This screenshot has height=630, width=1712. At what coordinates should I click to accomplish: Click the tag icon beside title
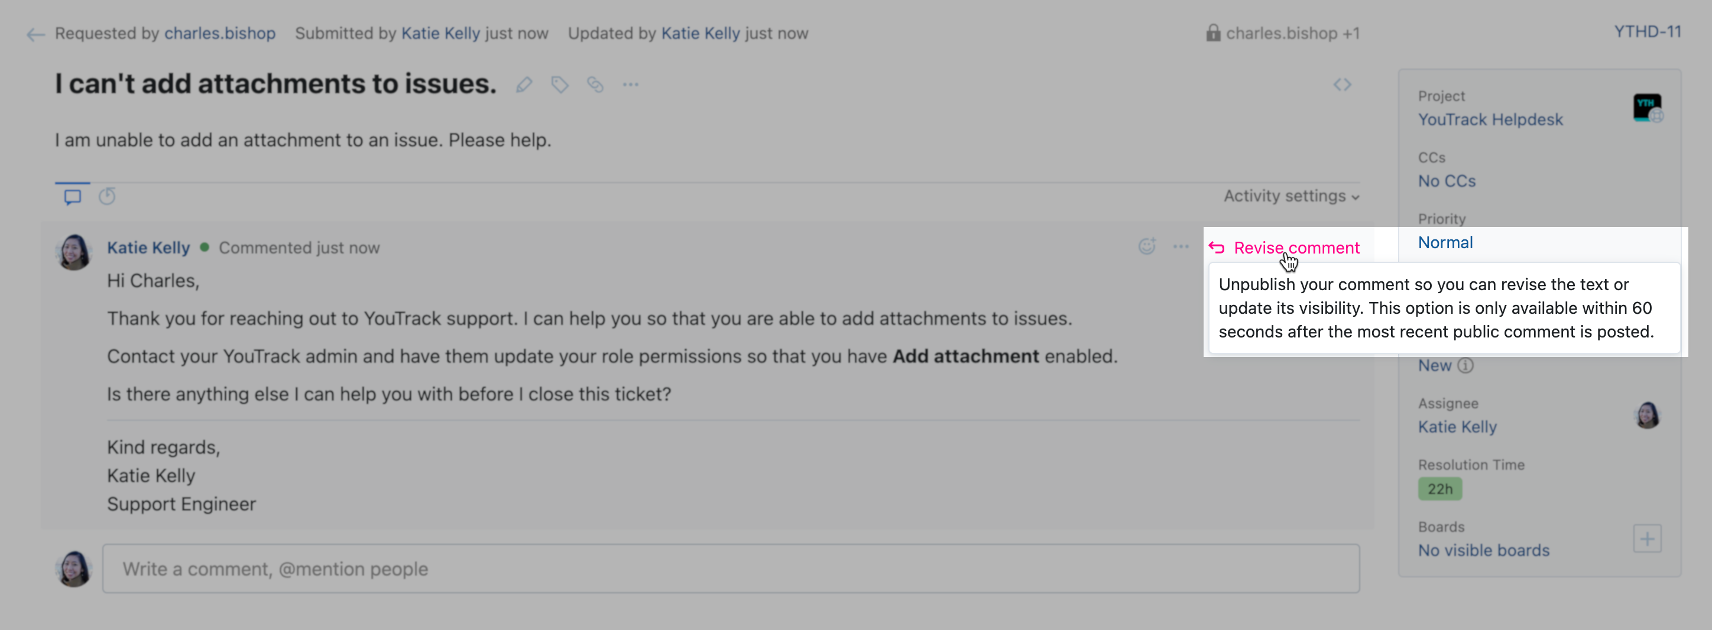[560, 85]
